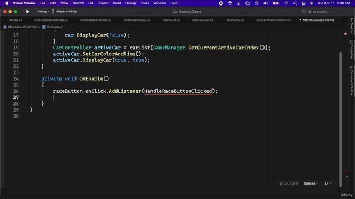The width and height of the screenshot is (355, 199).
Task: Click the vertical editor scrollbar
Action: 341,119
